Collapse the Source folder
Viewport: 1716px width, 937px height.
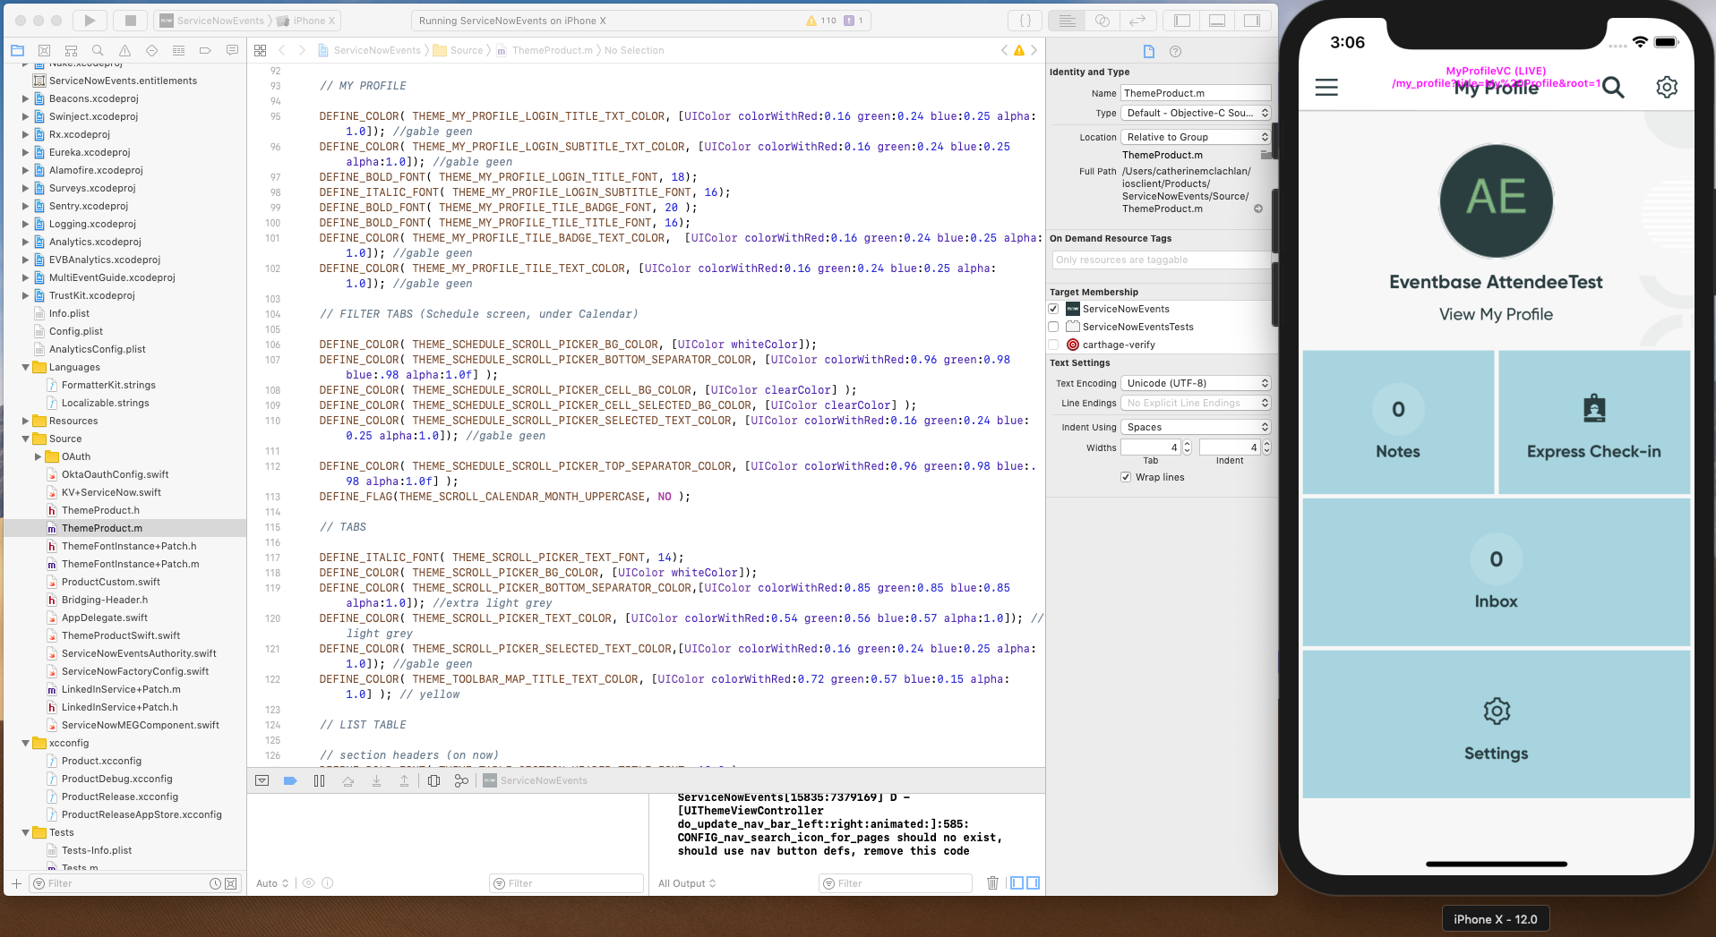pyautogui.click(x=25, y=439)
